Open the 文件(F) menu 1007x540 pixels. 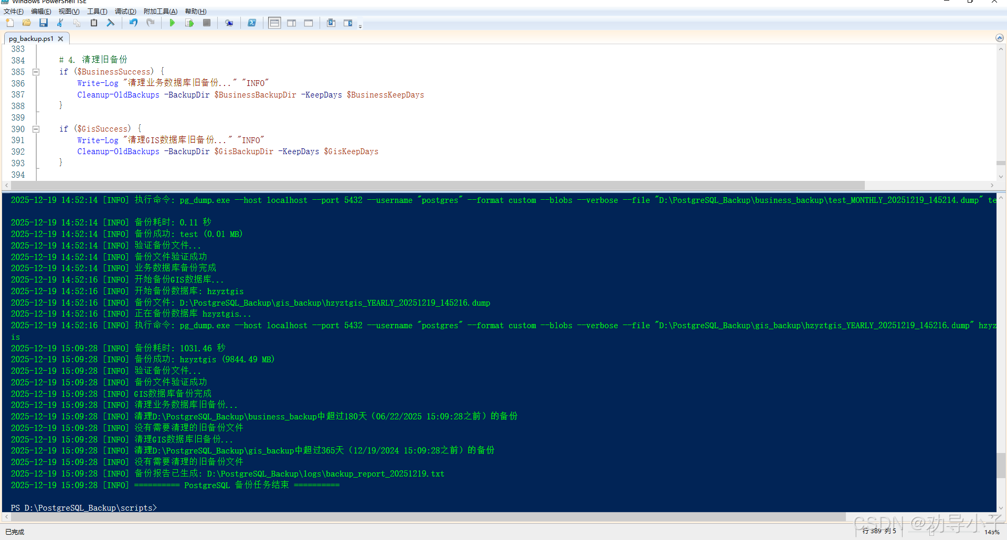[14, 11]
